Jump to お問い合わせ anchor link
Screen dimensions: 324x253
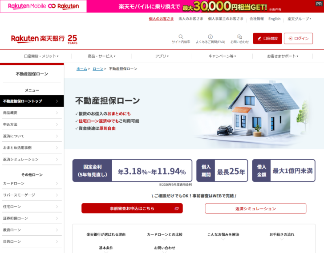[x=165, y=248]
